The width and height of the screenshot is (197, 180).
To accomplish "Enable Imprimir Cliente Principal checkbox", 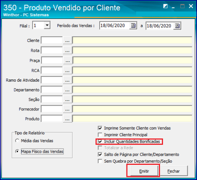I will [x=100, y=135].
